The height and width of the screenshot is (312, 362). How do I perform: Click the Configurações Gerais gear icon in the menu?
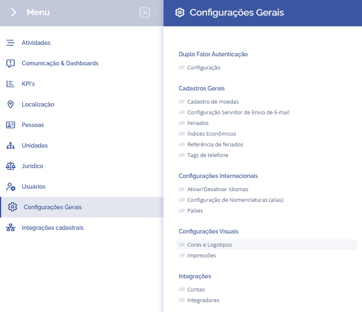coord(12,207)
